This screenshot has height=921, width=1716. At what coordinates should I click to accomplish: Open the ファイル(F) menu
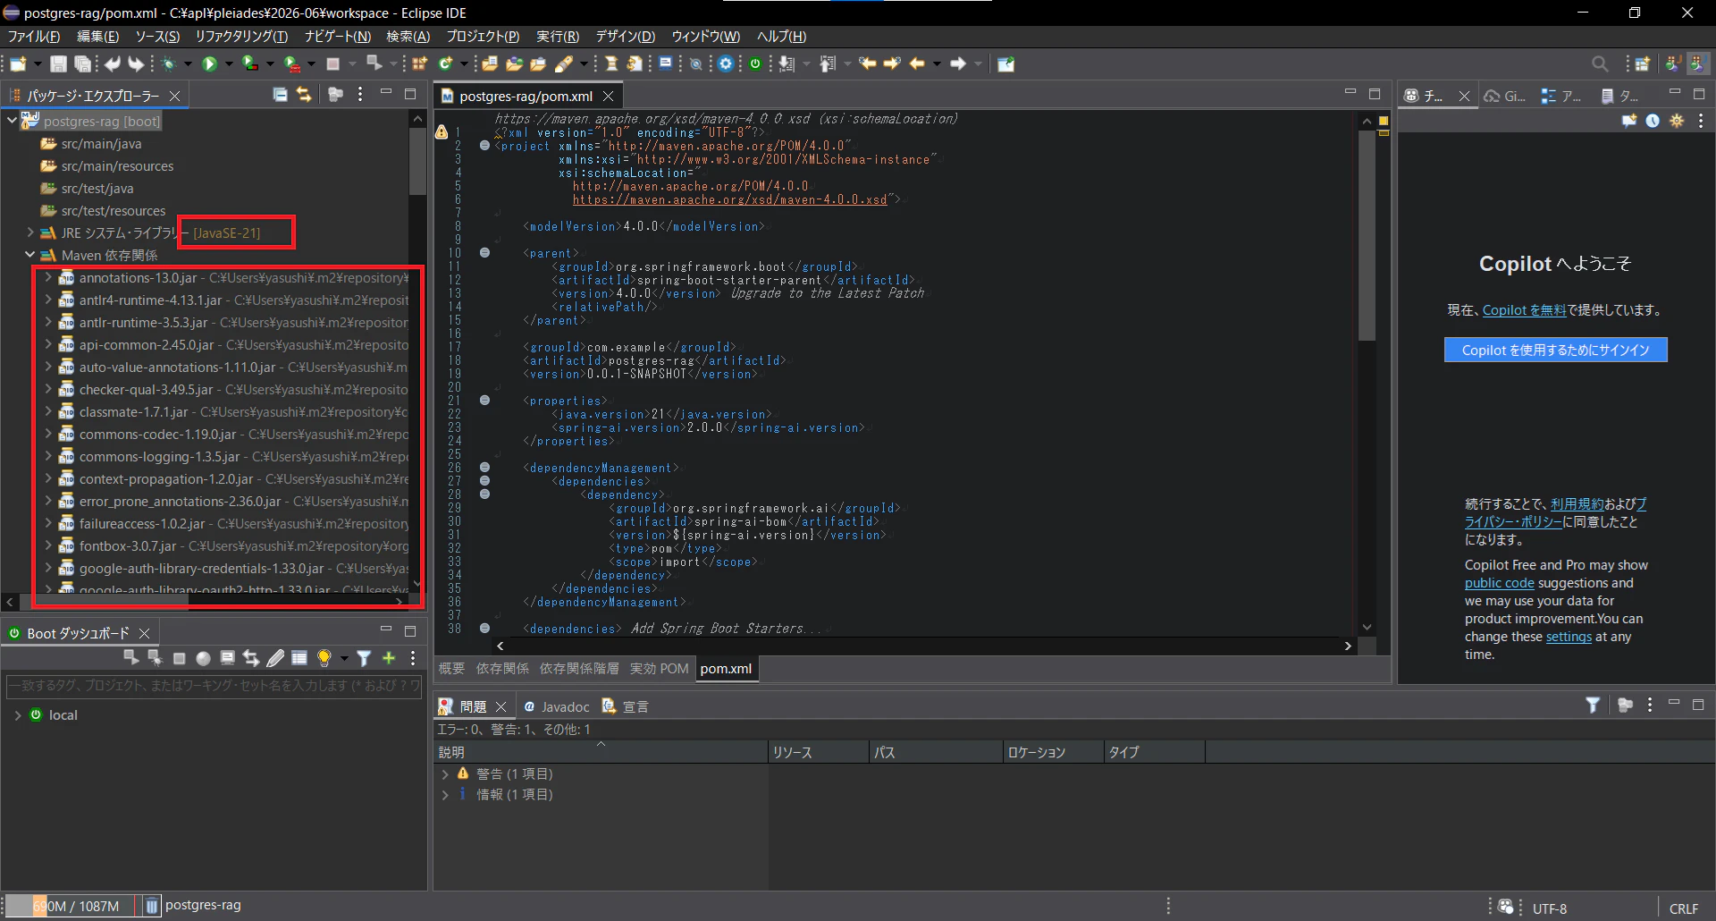(34, 37)
